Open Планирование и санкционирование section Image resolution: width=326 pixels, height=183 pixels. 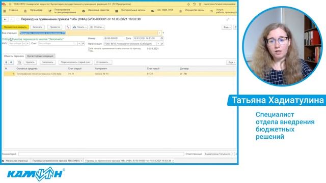(x=65, y=11)
